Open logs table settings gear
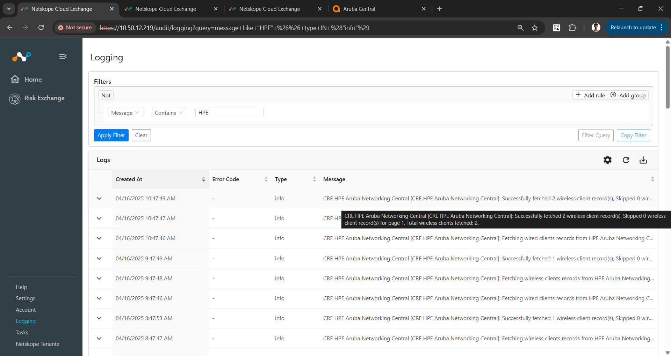Image resolution: width=671 pixels, height=356 pixels. coord(608,160)
